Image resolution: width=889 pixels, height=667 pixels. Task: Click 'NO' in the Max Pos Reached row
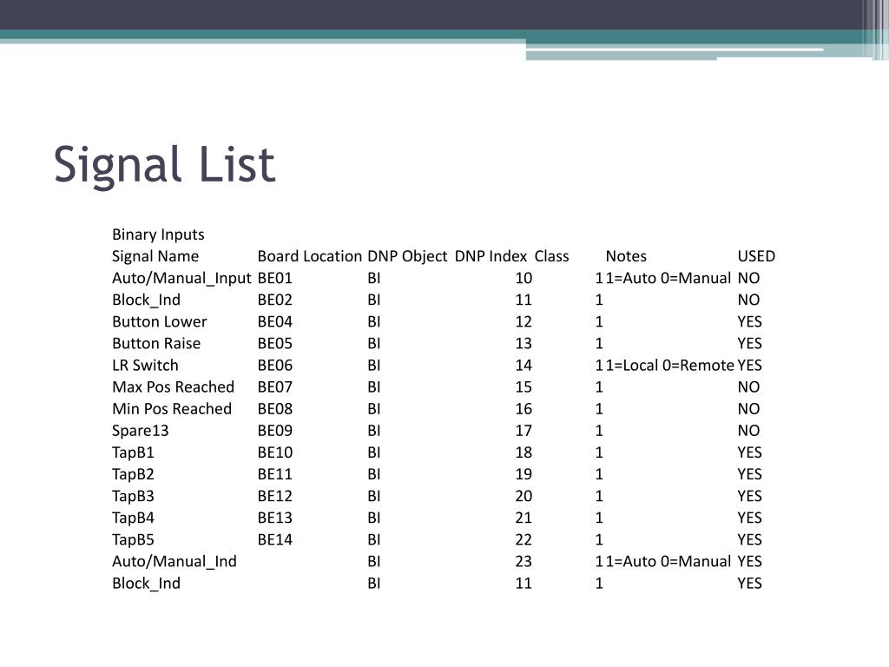[748, 387]
